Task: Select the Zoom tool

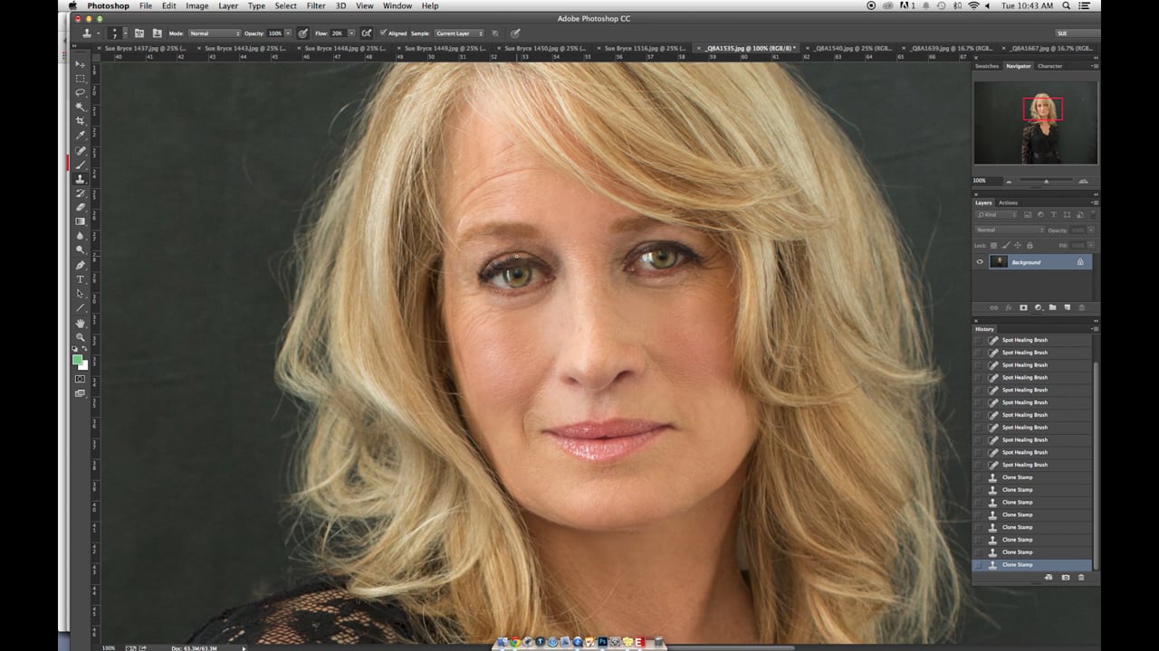Action: pyautogui.click(x=81, y=336)
